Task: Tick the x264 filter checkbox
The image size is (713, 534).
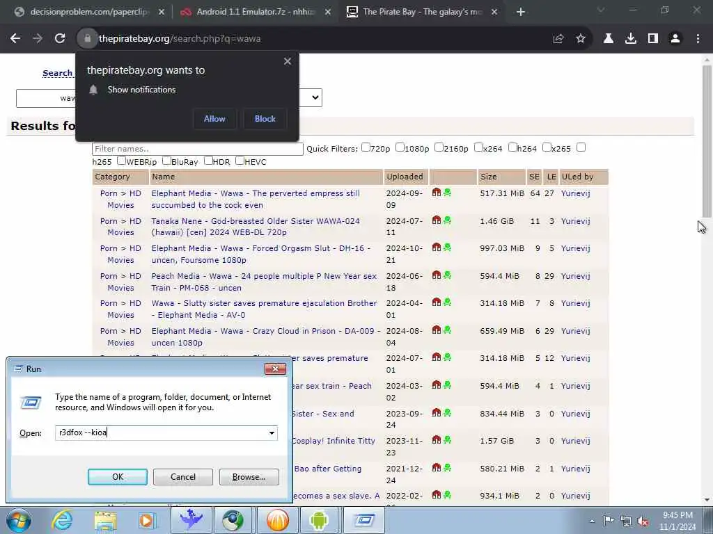Action: click(478, 147)
